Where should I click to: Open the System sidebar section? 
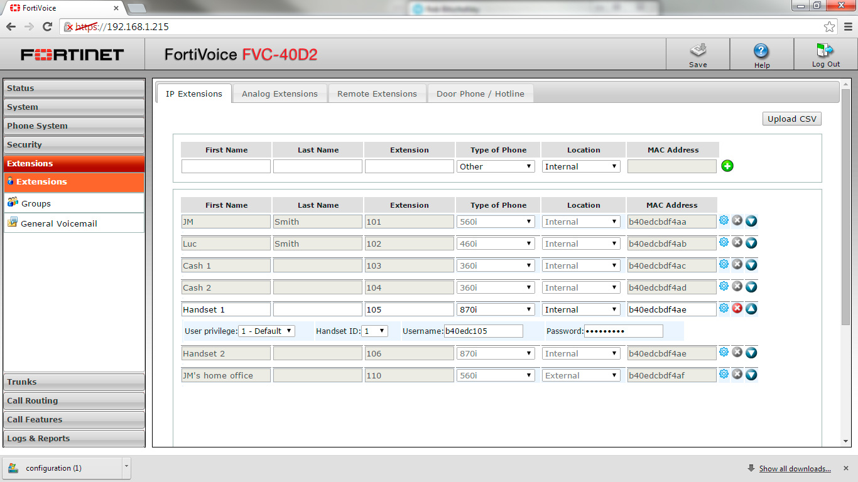point(74,107)
